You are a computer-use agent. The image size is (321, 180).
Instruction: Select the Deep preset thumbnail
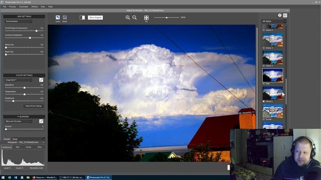(273, 75)
